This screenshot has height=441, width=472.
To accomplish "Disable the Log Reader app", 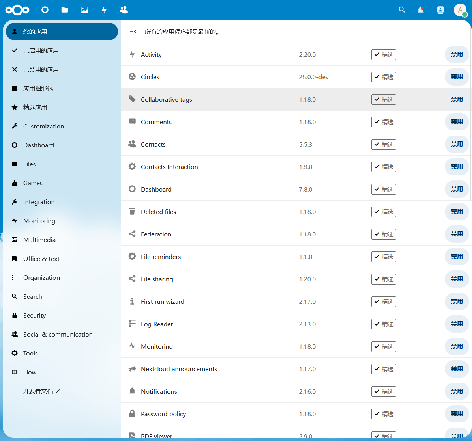I will [x=457, y=324].
